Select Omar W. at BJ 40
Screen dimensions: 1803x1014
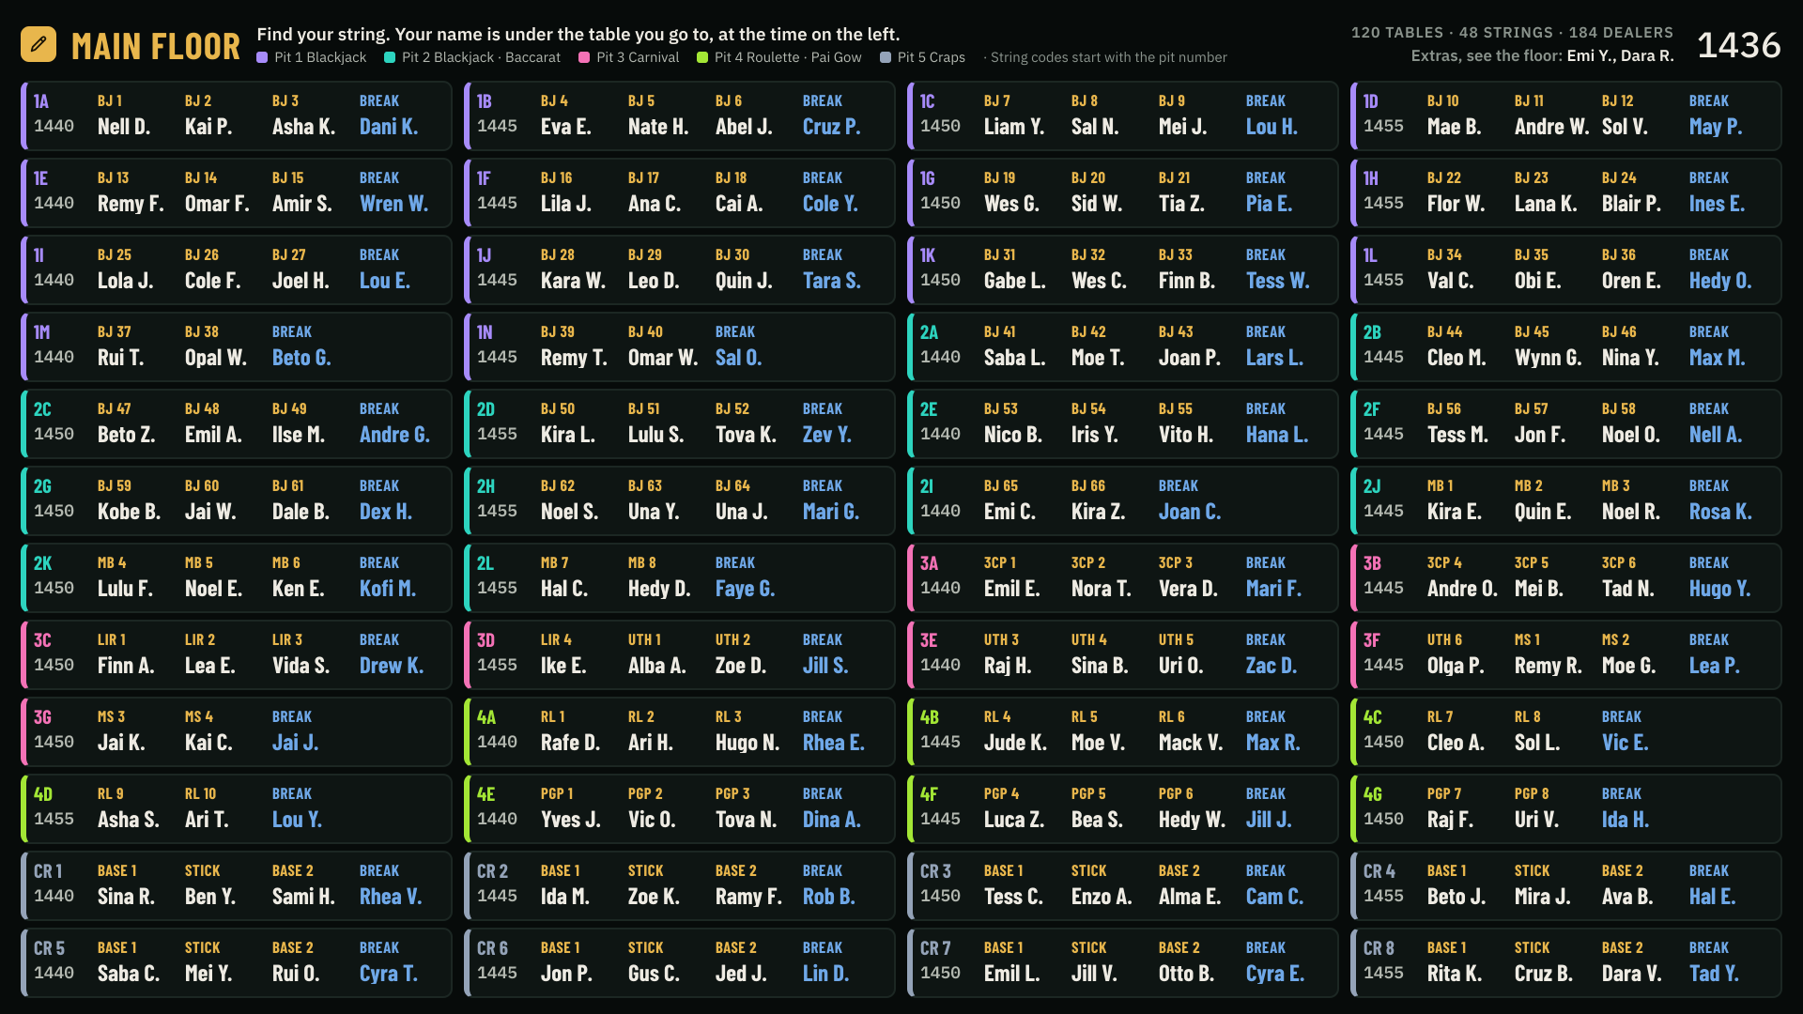point(663,358)
